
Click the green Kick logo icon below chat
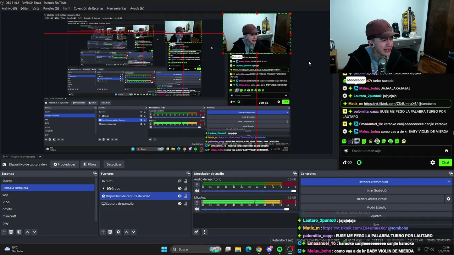click(x=359, y=163)
